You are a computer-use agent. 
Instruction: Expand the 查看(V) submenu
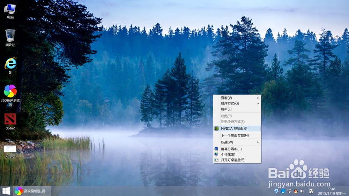pos(237,98)
